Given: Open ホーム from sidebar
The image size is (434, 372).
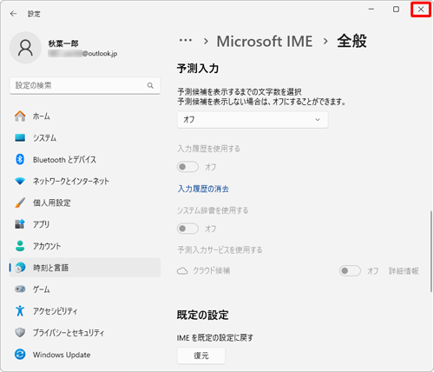Looking at the screenshot, I should tap(85, 116).
